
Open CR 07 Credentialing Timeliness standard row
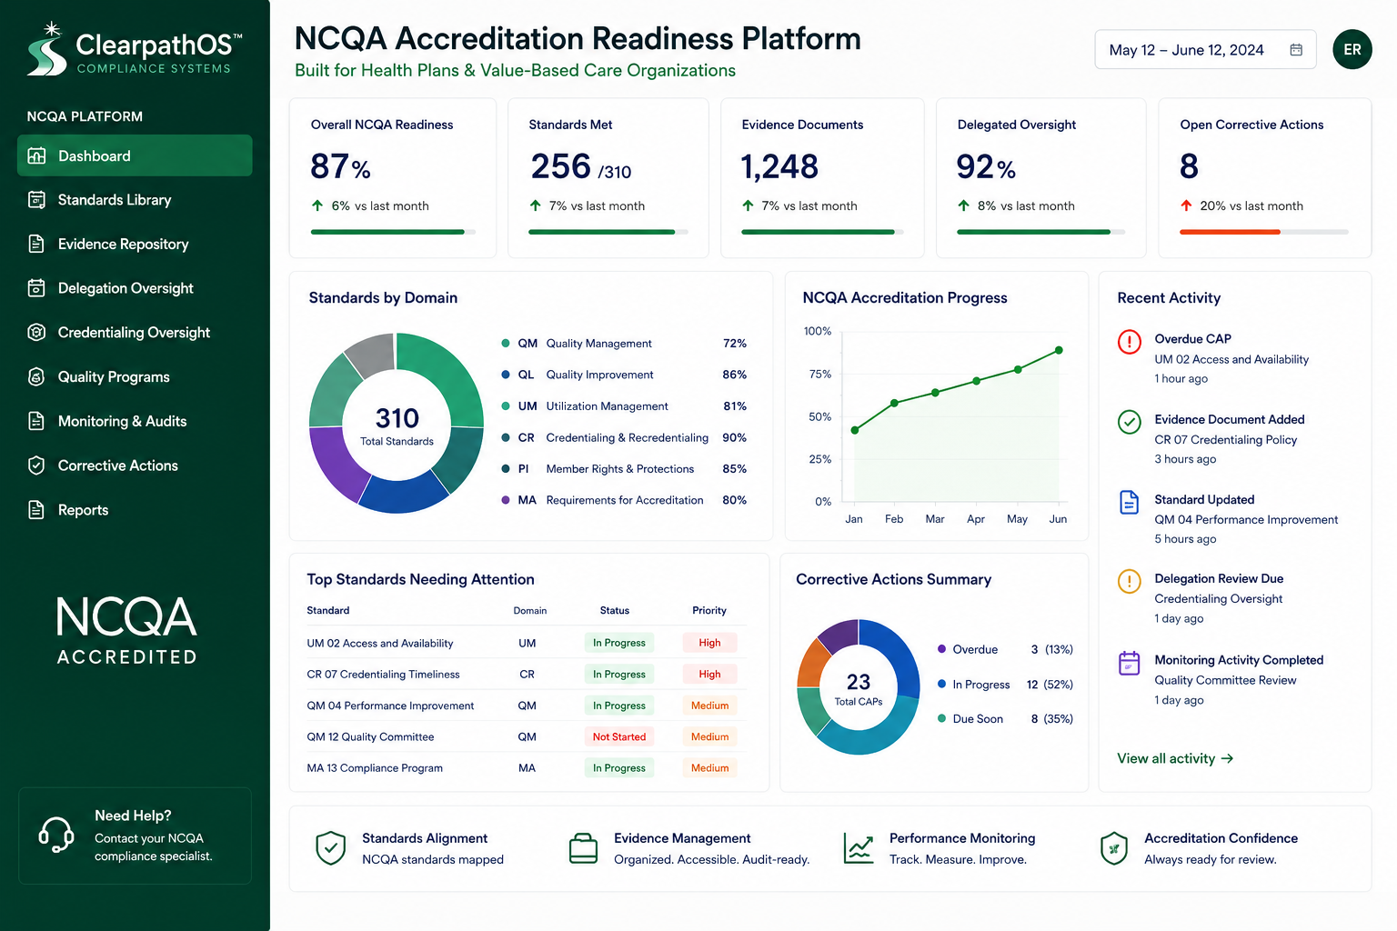527,675
